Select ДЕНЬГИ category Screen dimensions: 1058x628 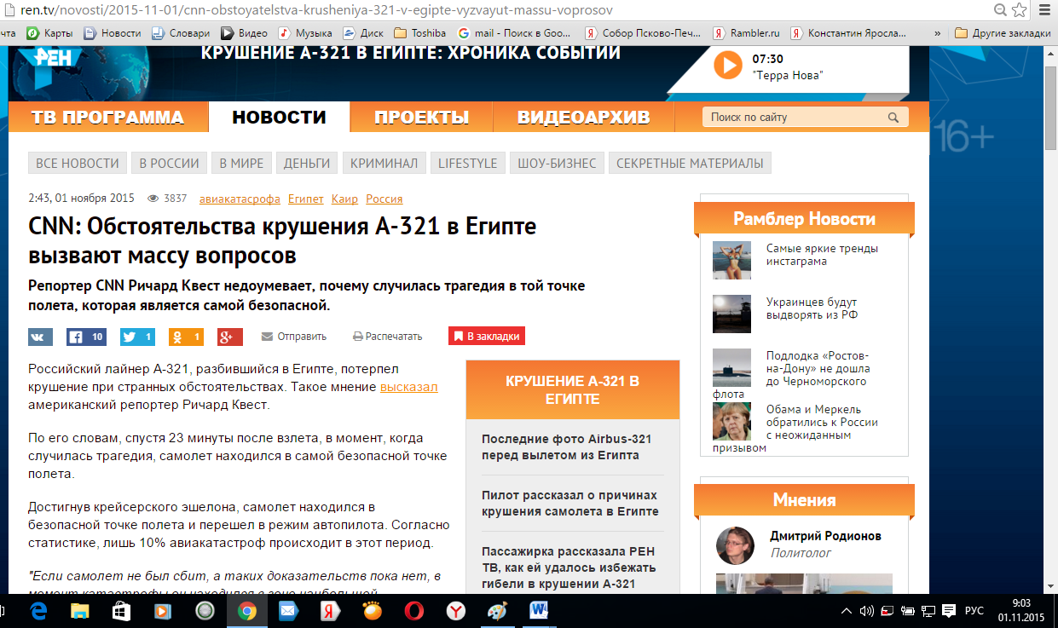click(307, 163)
